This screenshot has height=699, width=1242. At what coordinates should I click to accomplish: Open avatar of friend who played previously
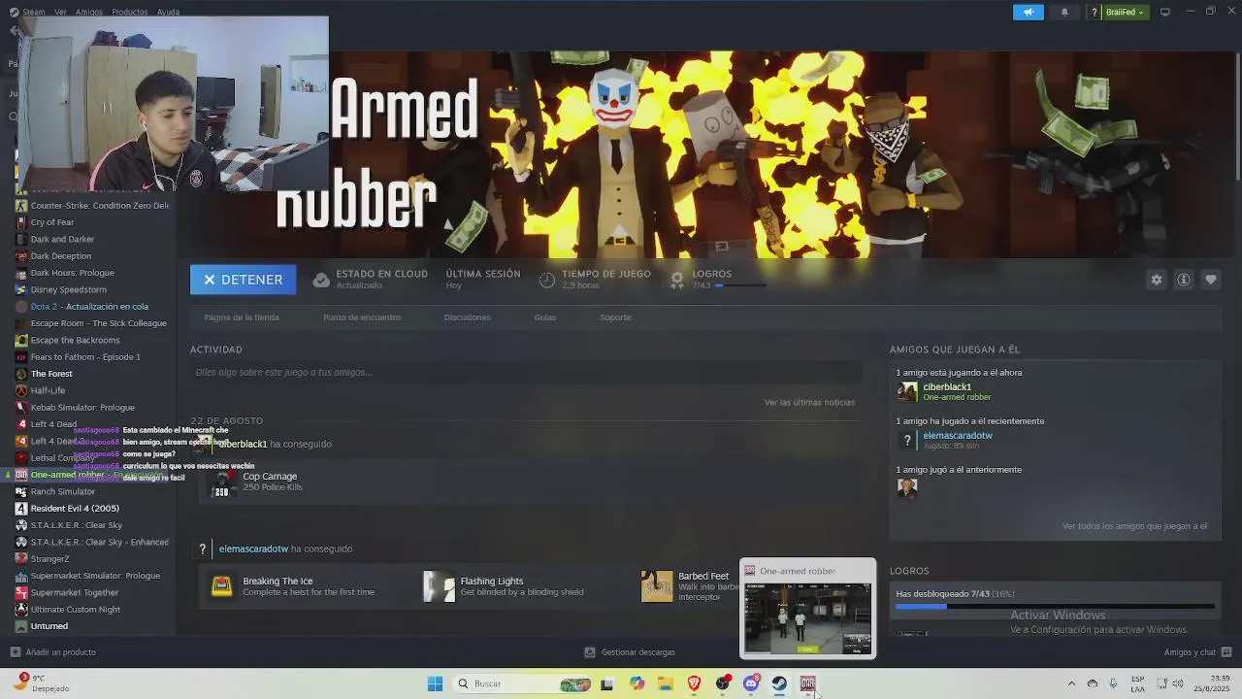coord(907,488)
